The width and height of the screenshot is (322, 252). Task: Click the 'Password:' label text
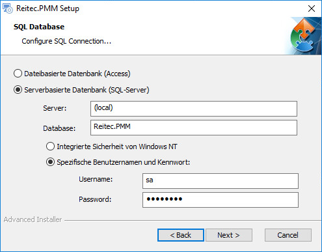click(95, 199)
